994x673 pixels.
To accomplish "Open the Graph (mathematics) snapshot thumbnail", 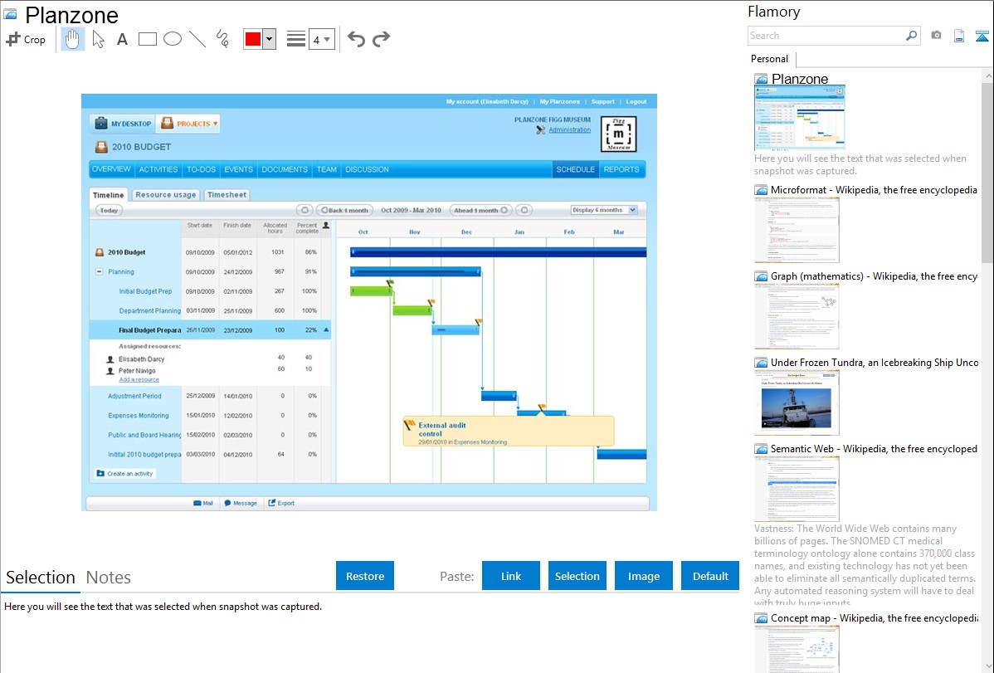I will point(797,316).
